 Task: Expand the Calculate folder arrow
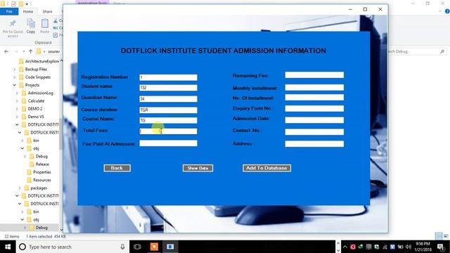17,101
